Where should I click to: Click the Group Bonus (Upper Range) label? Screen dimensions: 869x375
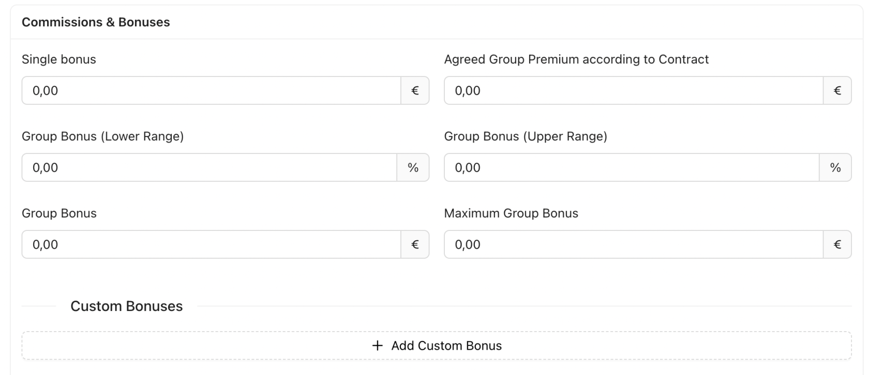pos(526,136)
